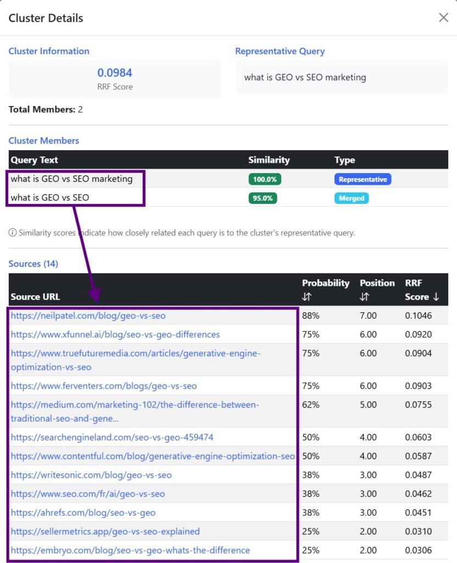This screenshot has width=457, height=563.
Task: Click the 0.0603 RRF score cell
Action: (418, 437)
